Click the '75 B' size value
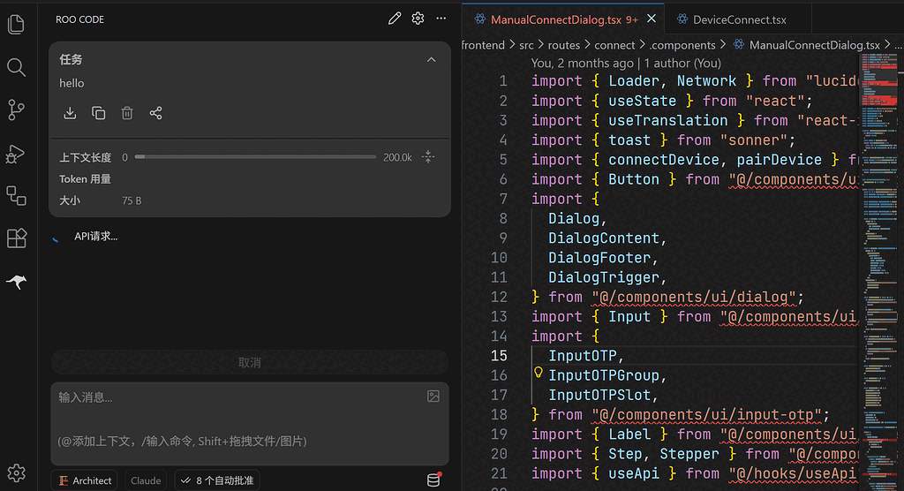904x491 pixels. (132, 200)
